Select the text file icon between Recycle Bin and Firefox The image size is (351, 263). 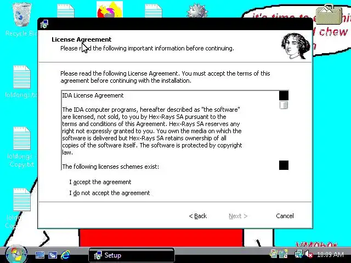pos(66,11)
